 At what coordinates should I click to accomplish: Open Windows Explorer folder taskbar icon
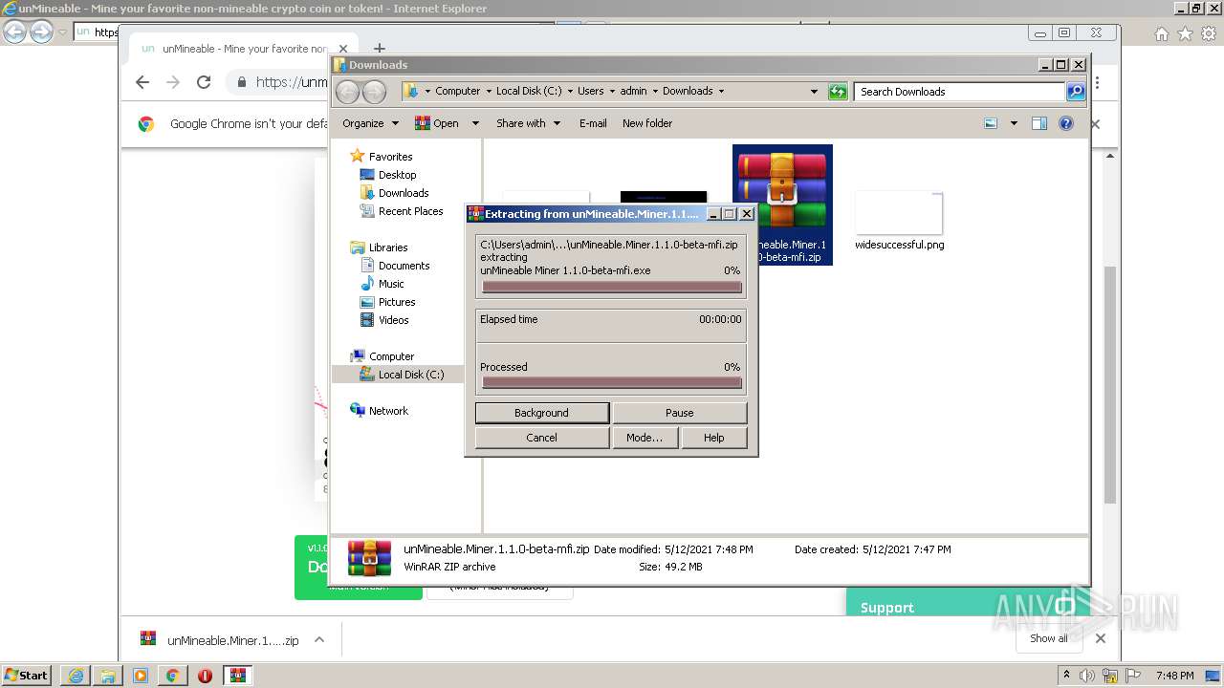coord(108,676)
